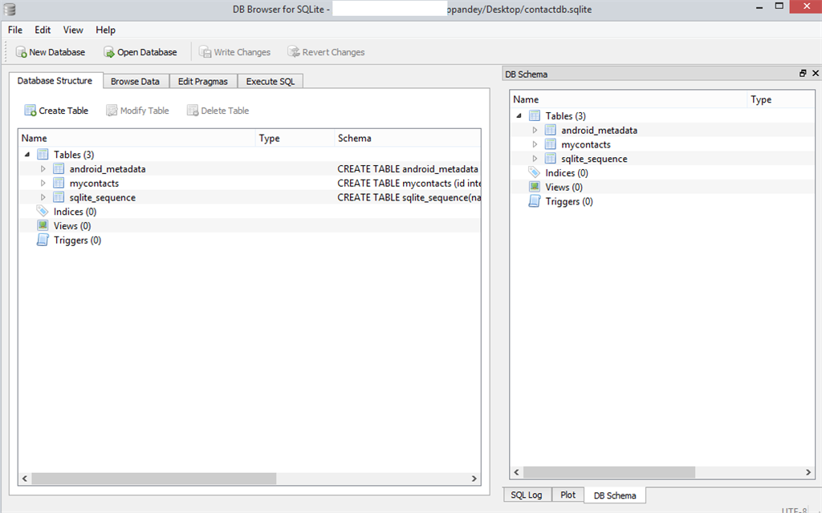Switch to the Edit Pragmas tab

[x=203, y=81]
